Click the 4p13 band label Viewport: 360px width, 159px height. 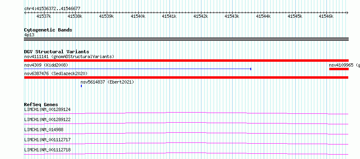[x=30, y=35]
